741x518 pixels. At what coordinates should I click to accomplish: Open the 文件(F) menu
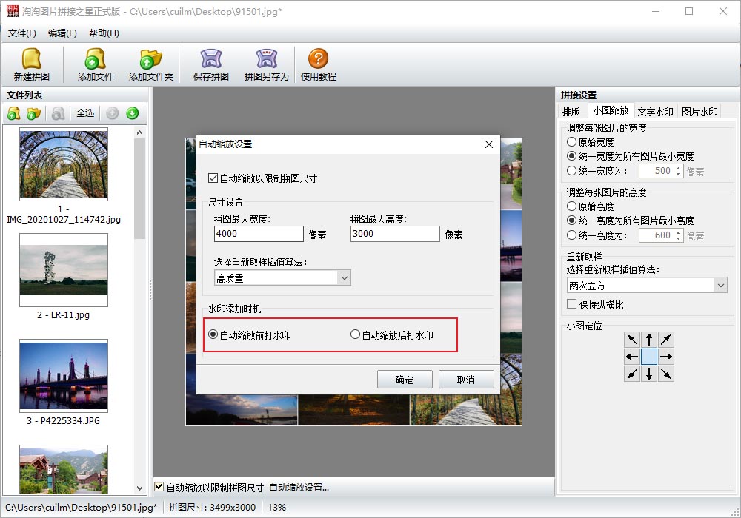point(22,33)
